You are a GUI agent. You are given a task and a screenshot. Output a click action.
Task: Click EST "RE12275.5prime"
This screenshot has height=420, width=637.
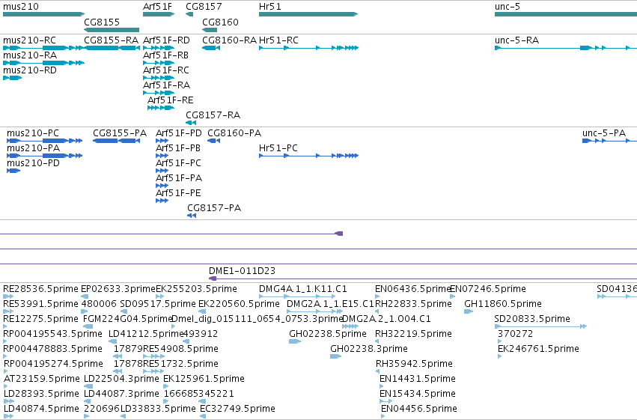(40, 319)
